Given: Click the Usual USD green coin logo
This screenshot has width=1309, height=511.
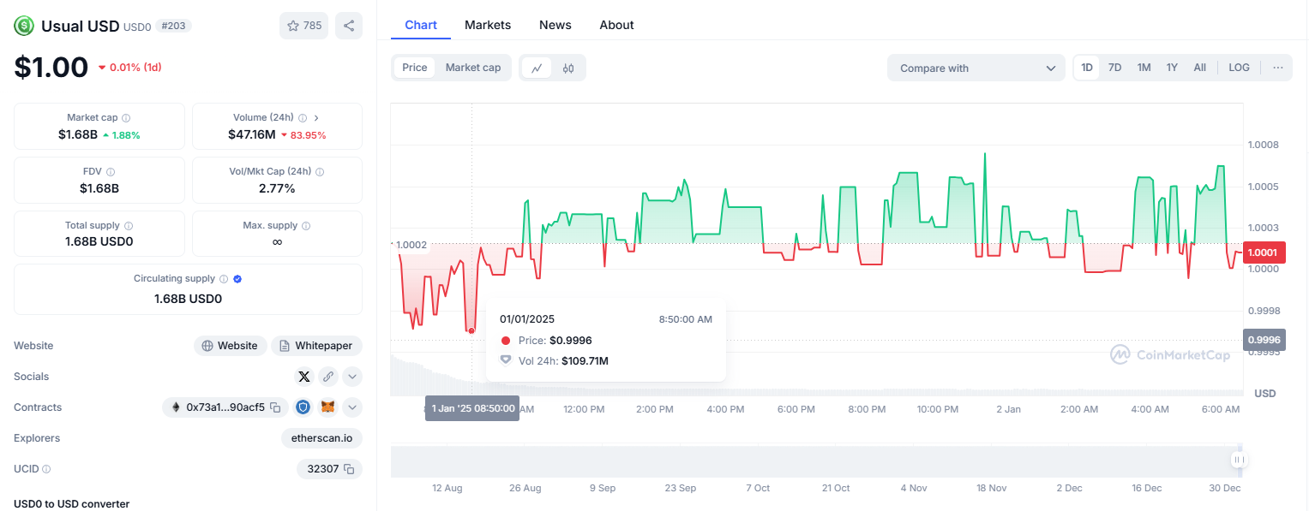Looking at the screenshot, I should click(23, 26).
